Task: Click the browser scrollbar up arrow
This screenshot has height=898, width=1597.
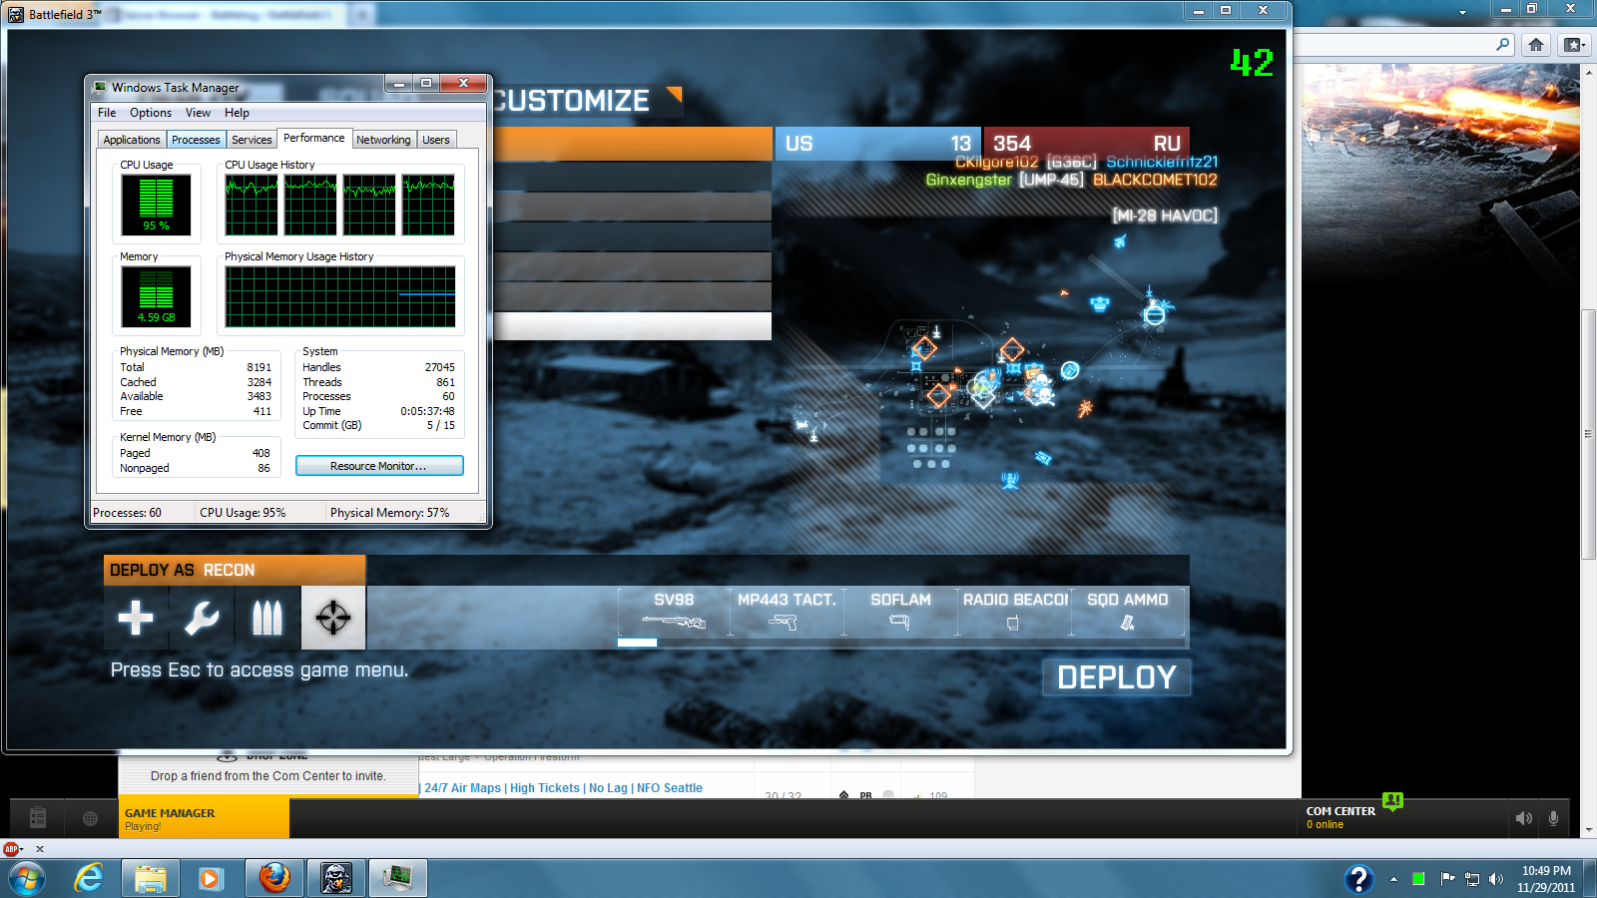Action: (x=1588, y=72)
